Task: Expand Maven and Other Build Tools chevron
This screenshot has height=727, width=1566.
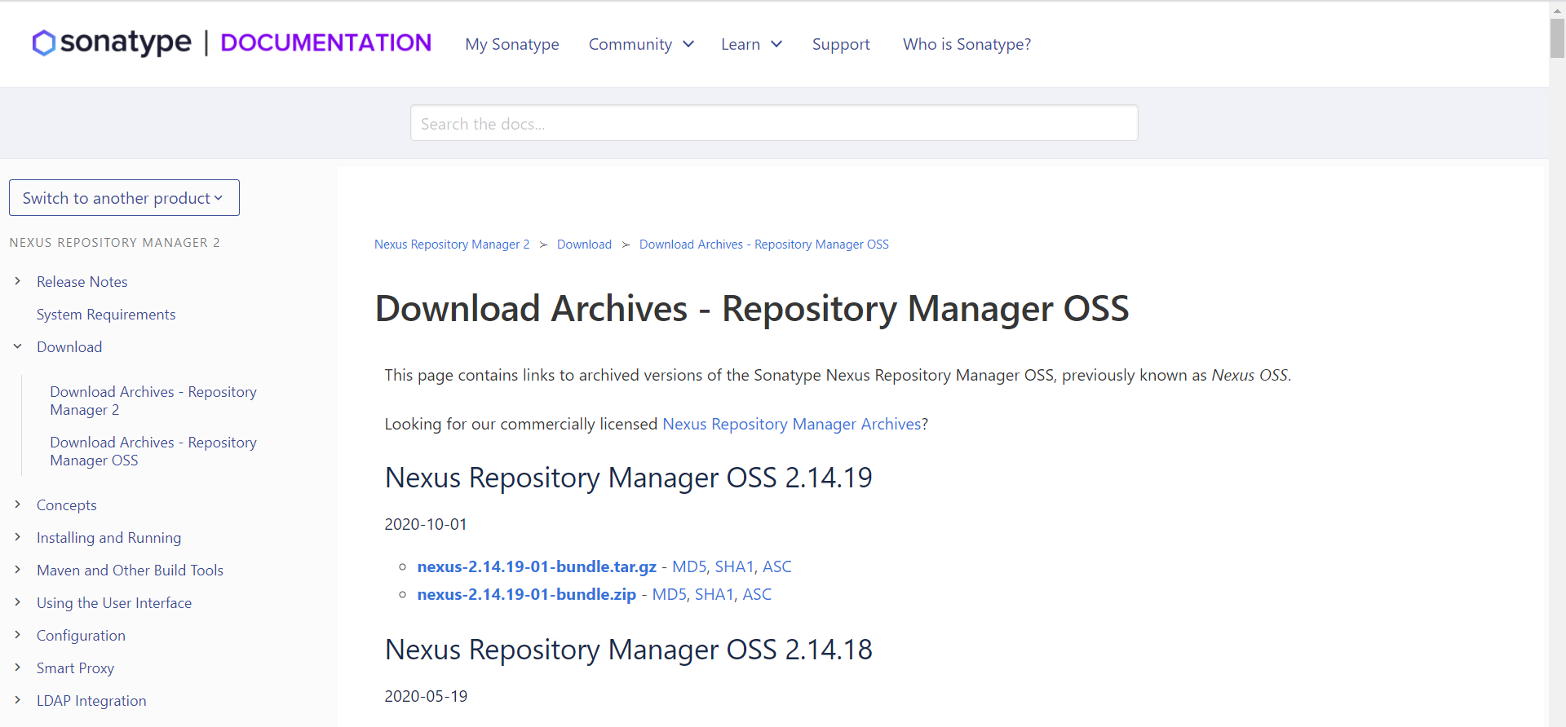Action: 17,570
